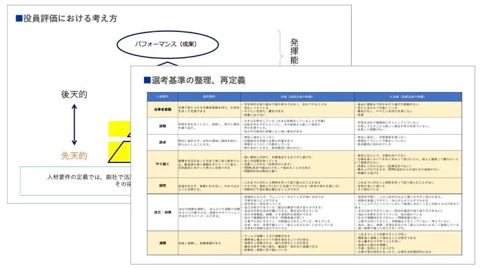The image size is (482, 269).
Task: Select the vertical text 発揮能 on back slide
Action: click(x=294, y=51)
